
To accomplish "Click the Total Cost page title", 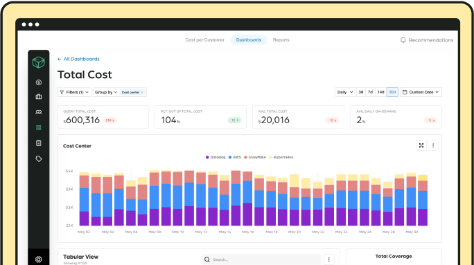I will (x=85, y=75).
